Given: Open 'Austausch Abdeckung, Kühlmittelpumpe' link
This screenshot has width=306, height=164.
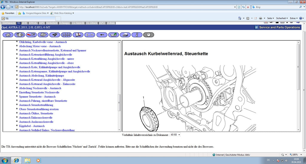Looking at the screenshot, I should tap(42, 76).
